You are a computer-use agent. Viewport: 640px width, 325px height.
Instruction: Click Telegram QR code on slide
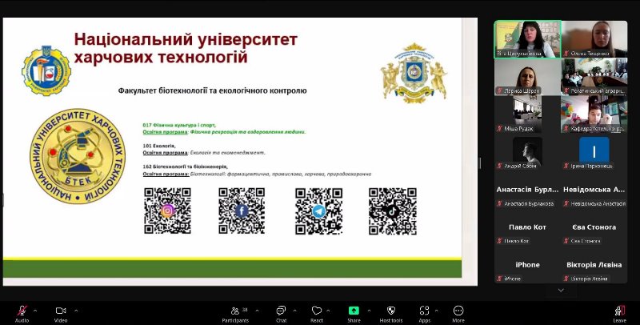pos(318,211)
